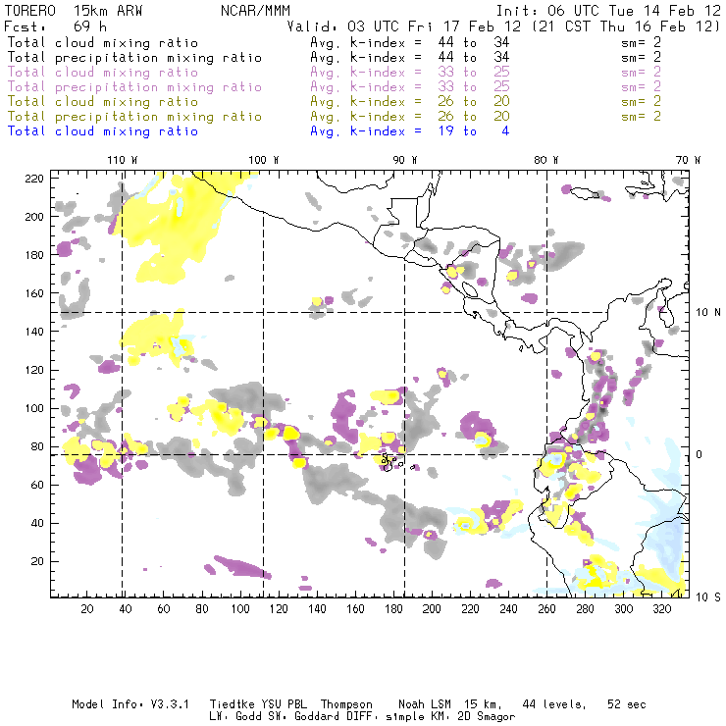Click the "20" tick on the horizontal axis
The height and width of the screenshot is (726, 726).
(87, 609)
